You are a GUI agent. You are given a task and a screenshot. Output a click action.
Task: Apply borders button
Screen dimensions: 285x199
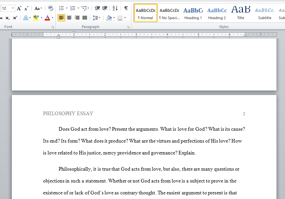(120, 18)
